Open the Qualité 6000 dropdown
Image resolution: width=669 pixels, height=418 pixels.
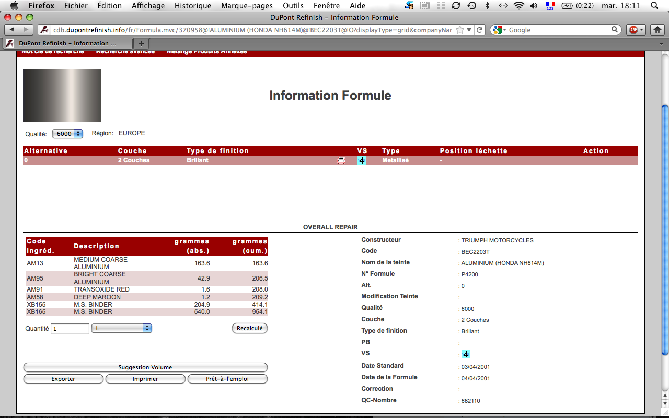[x=67, y=134]
